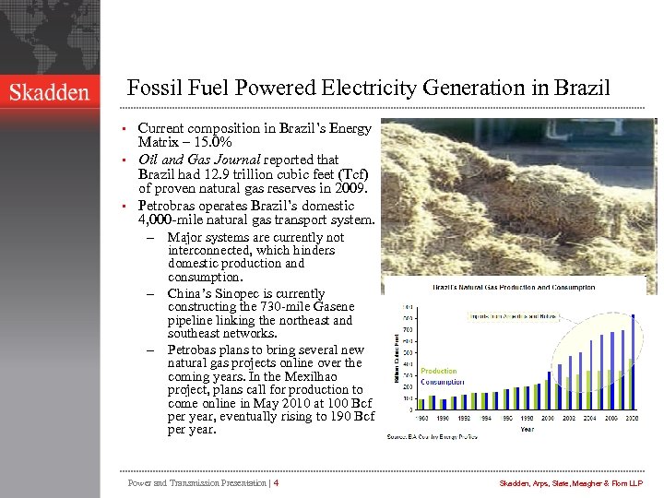This screenshot has width=664, height=498.
Task: Click the tallest blue consumption bar on chart
Action: coord(634,362)
